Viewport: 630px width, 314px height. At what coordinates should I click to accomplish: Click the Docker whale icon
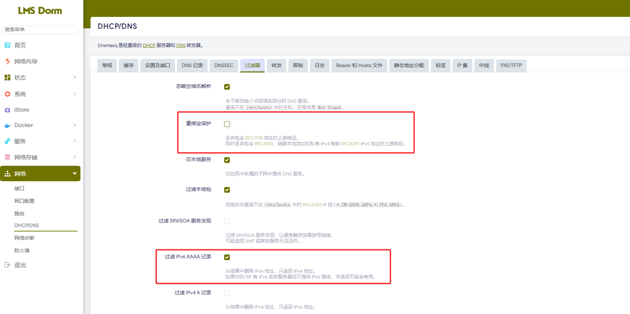(x=7, y=125)
